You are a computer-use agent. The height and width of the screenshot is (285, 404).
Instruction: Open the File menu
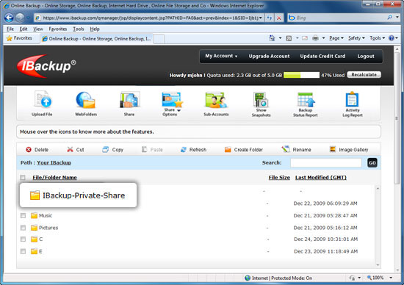pyautogui.click(x=10, y=29)
